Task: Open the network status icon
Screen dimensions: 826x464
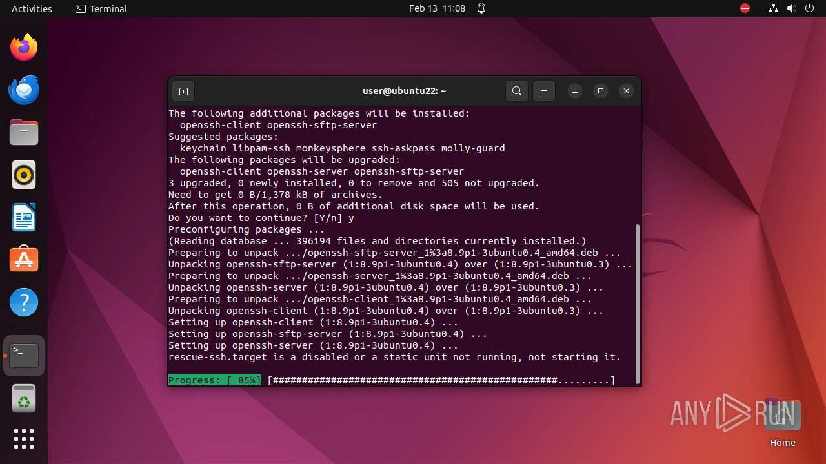Action: click(x=773, y=8)
